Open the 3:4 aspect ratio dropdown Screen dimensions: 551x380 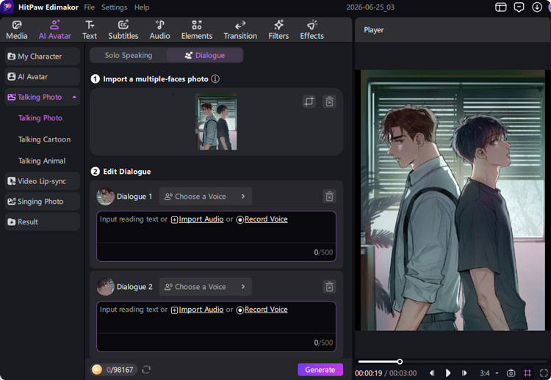pos(489,373)
